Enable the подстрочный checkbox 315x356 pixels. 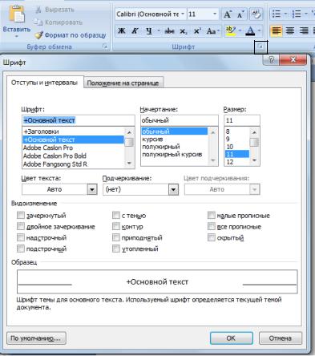click(x=21, y=249)
